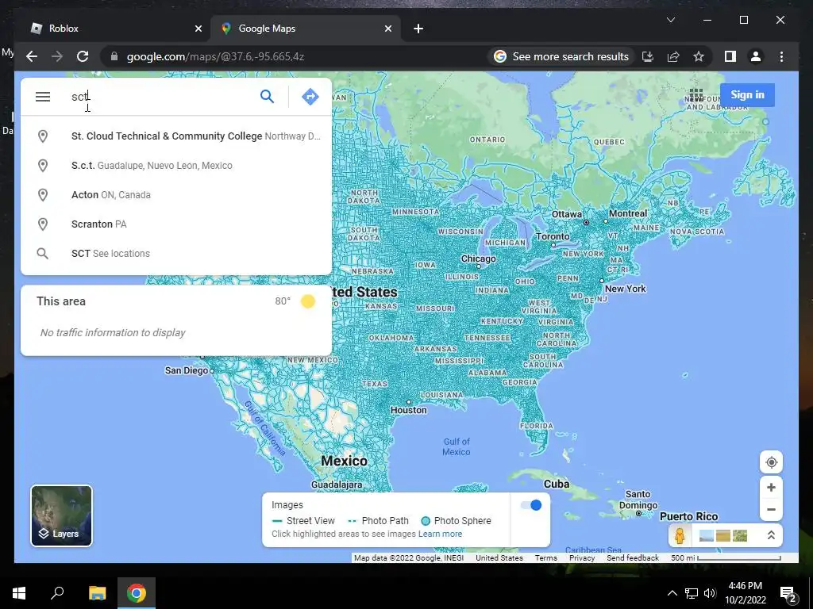The height and width of the screenshot is (609, 813).
Task: Open Chrome side panel icon
Action: 730,56
